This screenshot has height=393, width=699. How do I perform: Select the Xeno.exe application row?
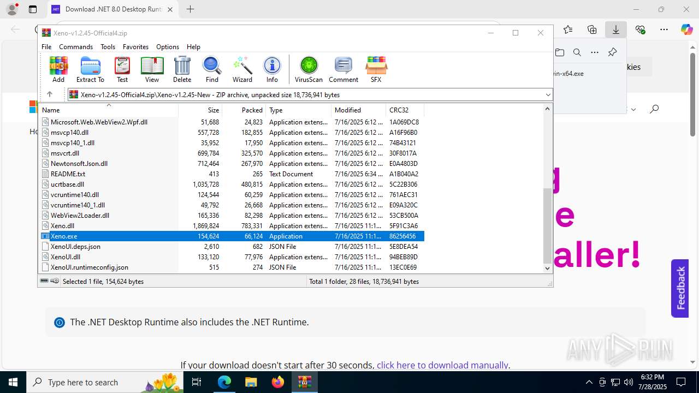pyautogui.click(x=232, y=236)
